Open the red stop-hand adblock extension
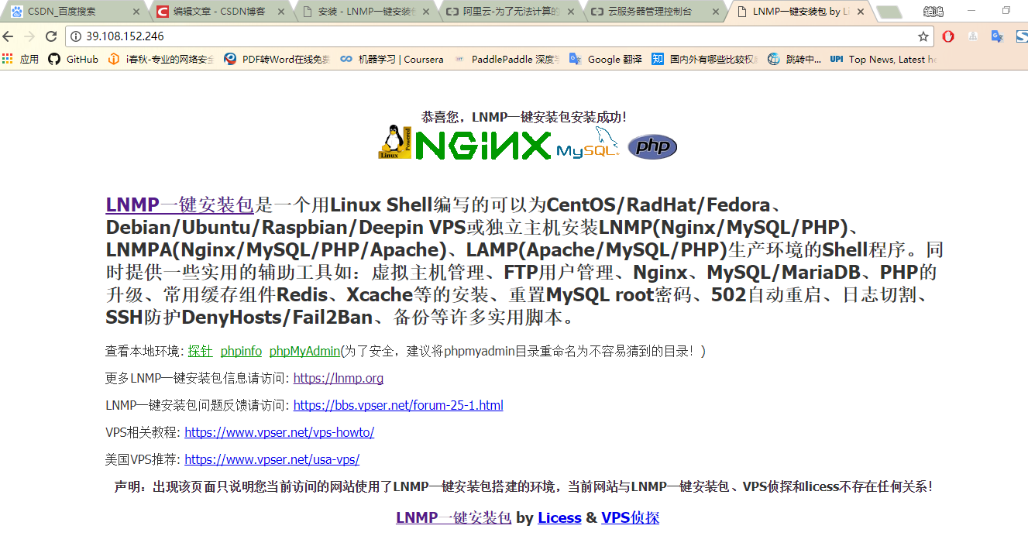 pos(948,36)
